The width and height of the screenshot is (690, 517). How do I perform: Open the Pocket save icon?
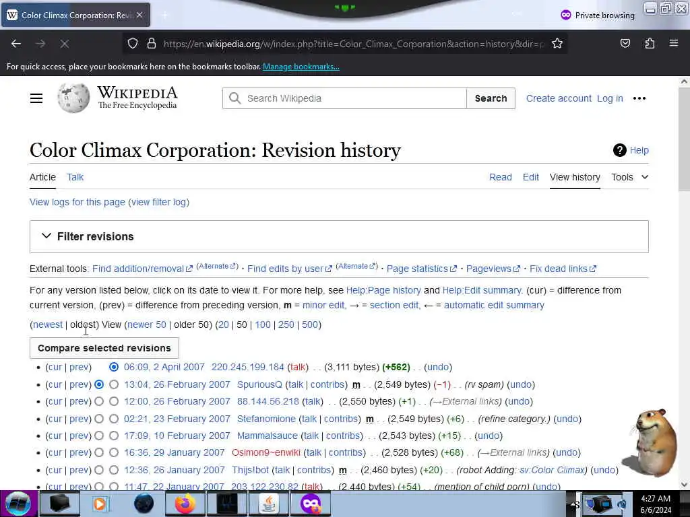click(x=625, y=44)
